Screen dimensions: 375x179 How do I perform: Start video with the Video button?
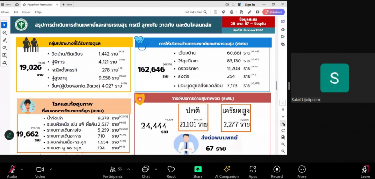pyautogui.click(x=40, y=172)
